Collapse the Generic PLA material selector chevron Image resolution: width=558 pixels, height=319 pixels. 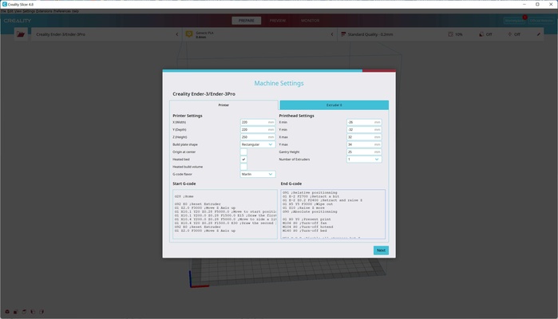tap(332, 34)
